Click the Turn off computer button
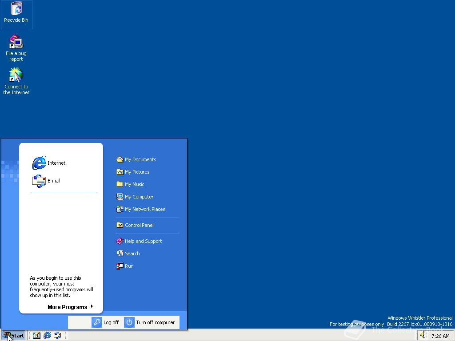Viewport: 455px width, 341px height. click(x=149, y=322)
